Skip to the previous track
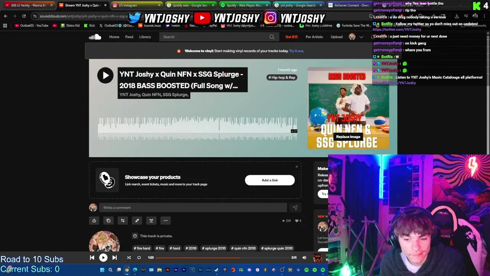This screenshot has width=490, height=276. tap(92, 258)
